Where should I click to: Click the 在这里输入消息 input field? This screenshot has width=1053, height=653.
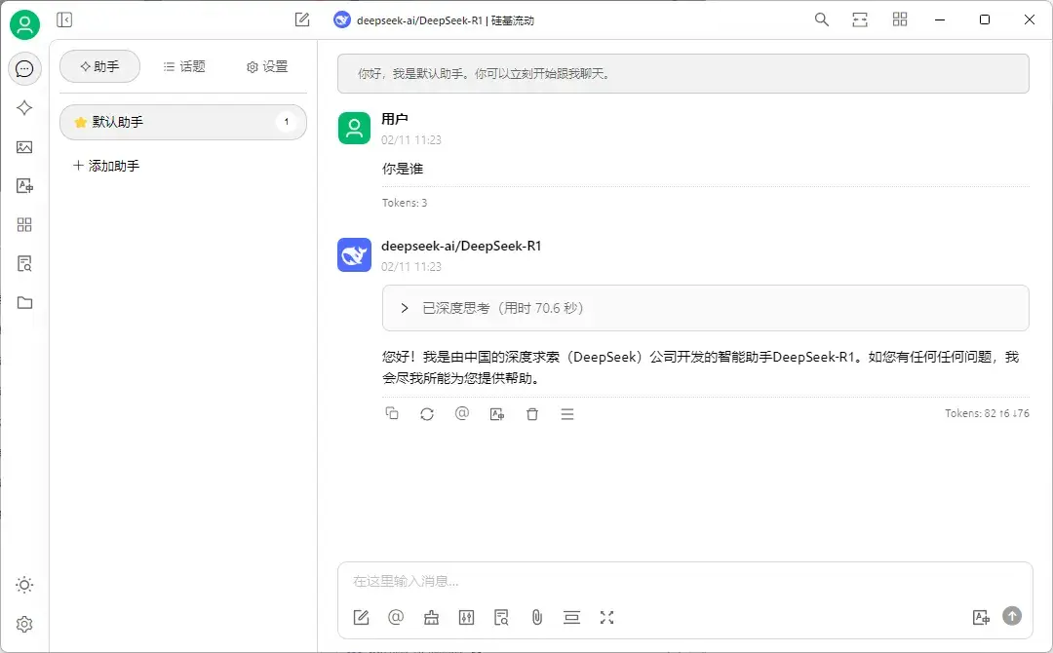click(685, 581)
